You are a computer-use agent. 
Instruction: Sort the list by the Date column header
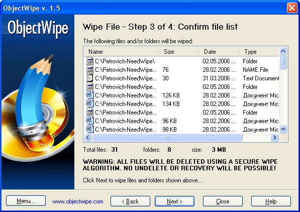pos(219,52)
